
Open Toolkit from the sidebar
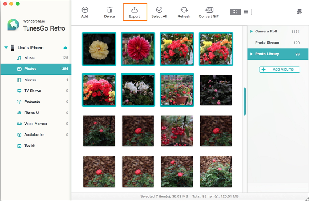coord(30,146)
